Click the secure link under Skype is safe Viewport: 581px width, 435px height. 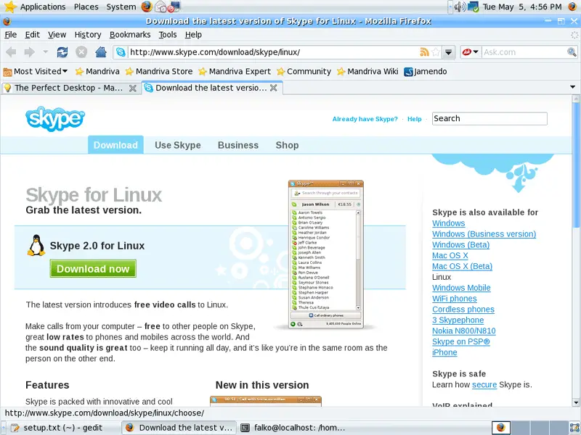pyautogui.click(x=484, y=385)
